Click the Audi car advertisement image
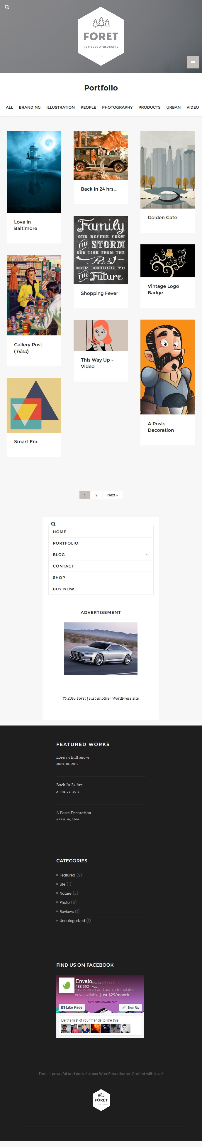The image size is (202, 1147). pyautogui.click(x=101, y=648)
